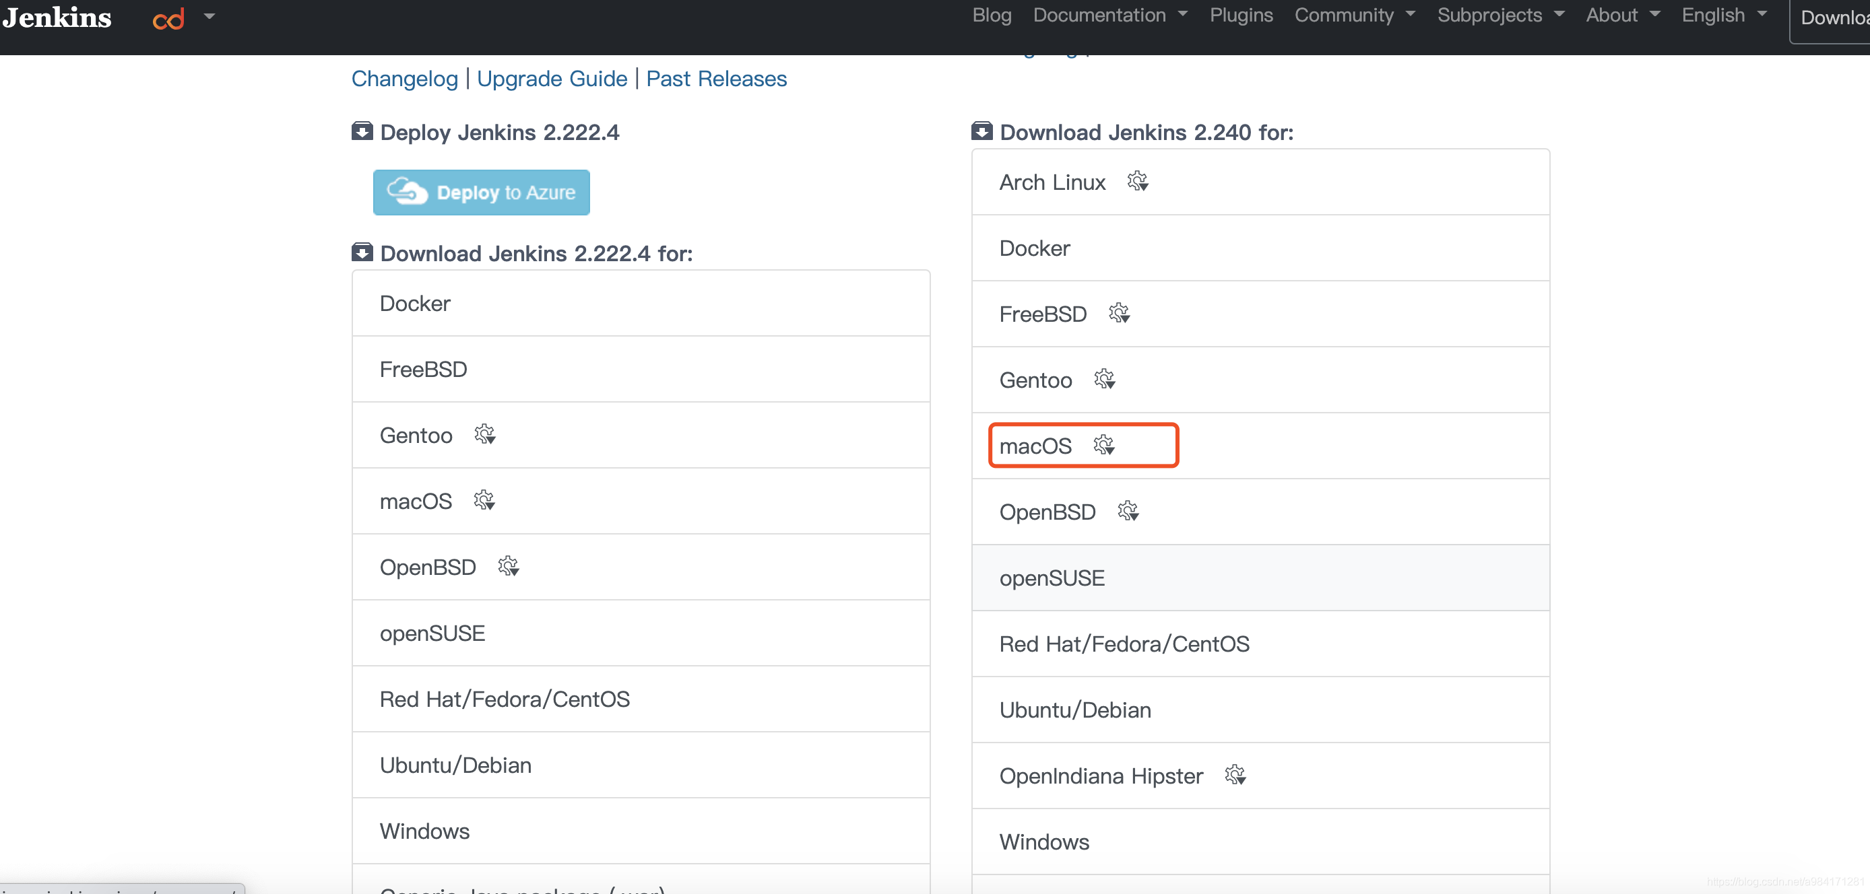Open the Changelog link

tap(404, 78)
